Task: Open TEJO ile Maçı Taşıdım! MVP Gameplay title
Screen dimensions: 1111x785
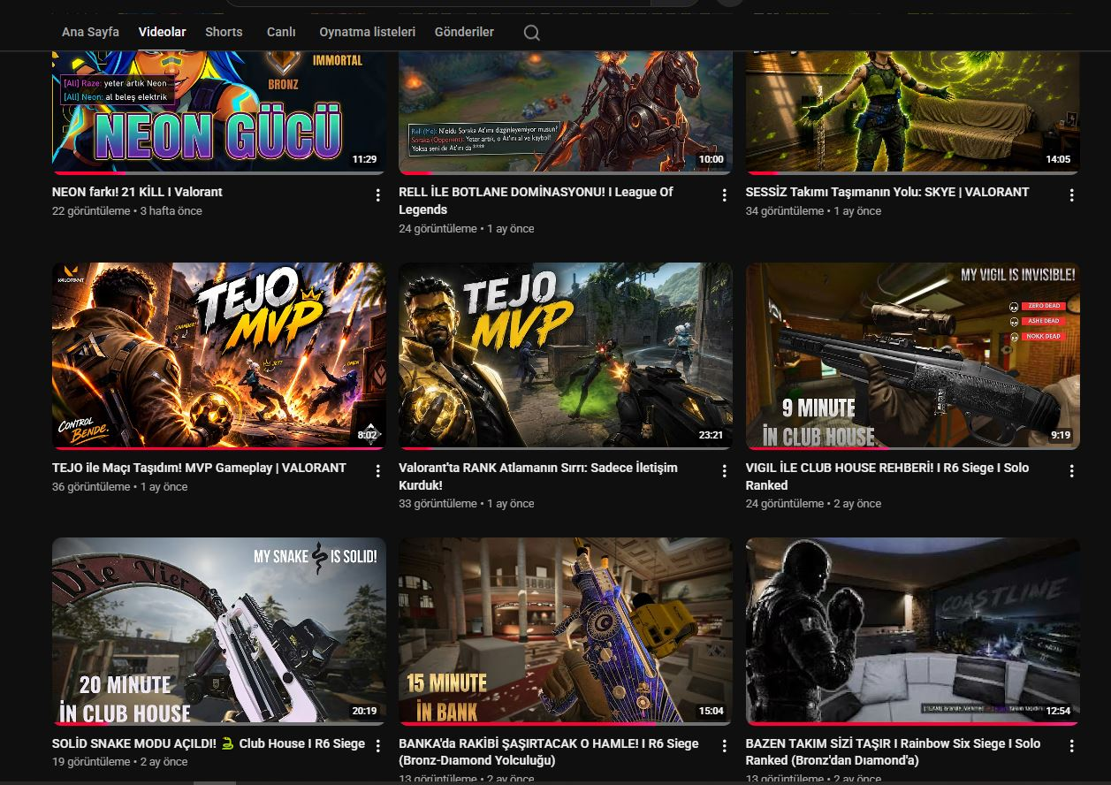Action: (199, 468)
